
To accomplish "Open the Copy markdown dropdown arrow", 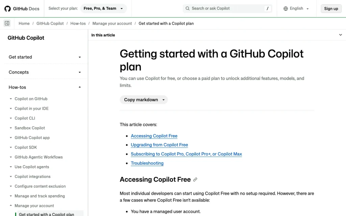I will [164, 100].
